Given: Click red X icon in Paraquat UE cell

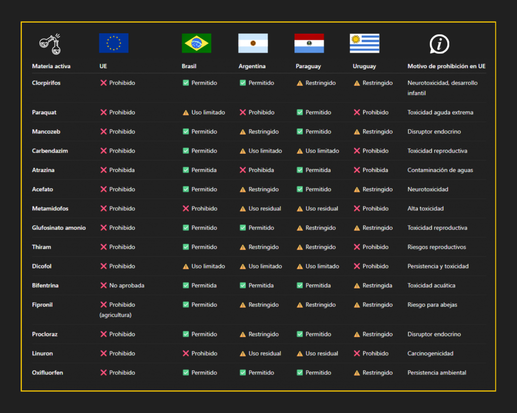Looking at the screenshot, I should pos(104,112).
